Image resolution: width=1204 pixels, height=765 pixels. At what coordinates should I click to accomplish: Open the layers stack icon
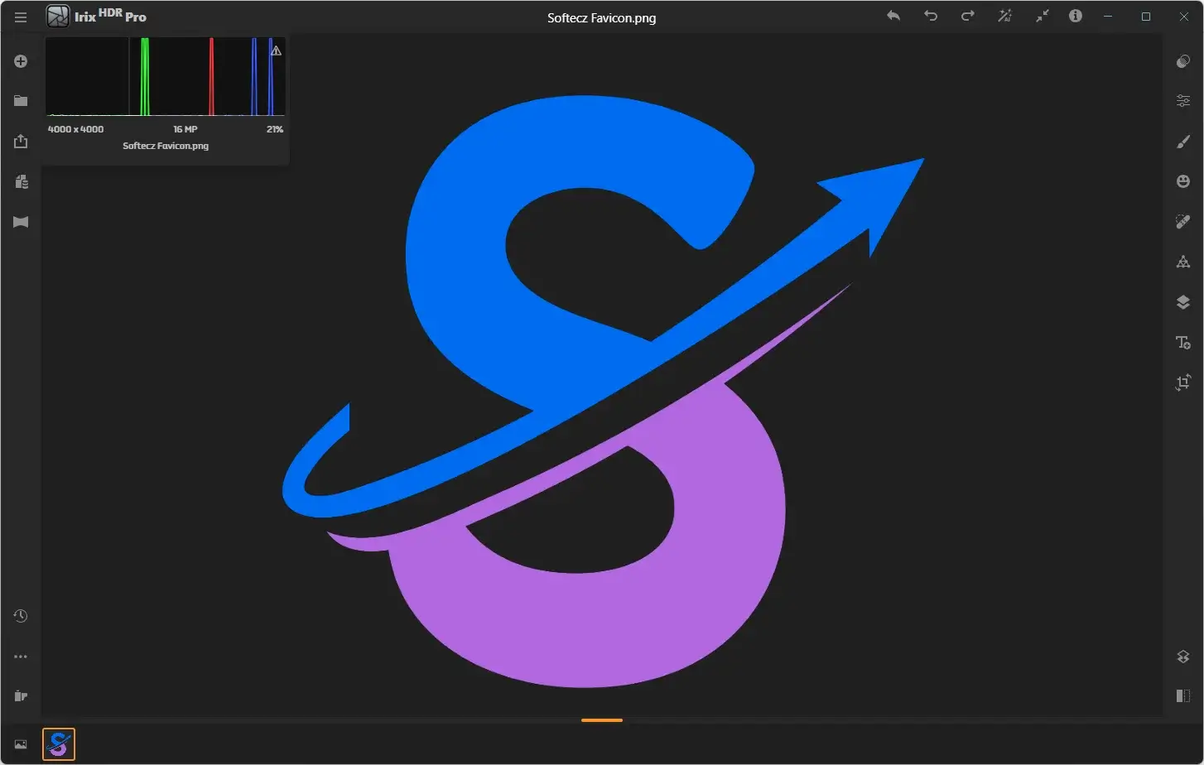[x=1183, y=302]
